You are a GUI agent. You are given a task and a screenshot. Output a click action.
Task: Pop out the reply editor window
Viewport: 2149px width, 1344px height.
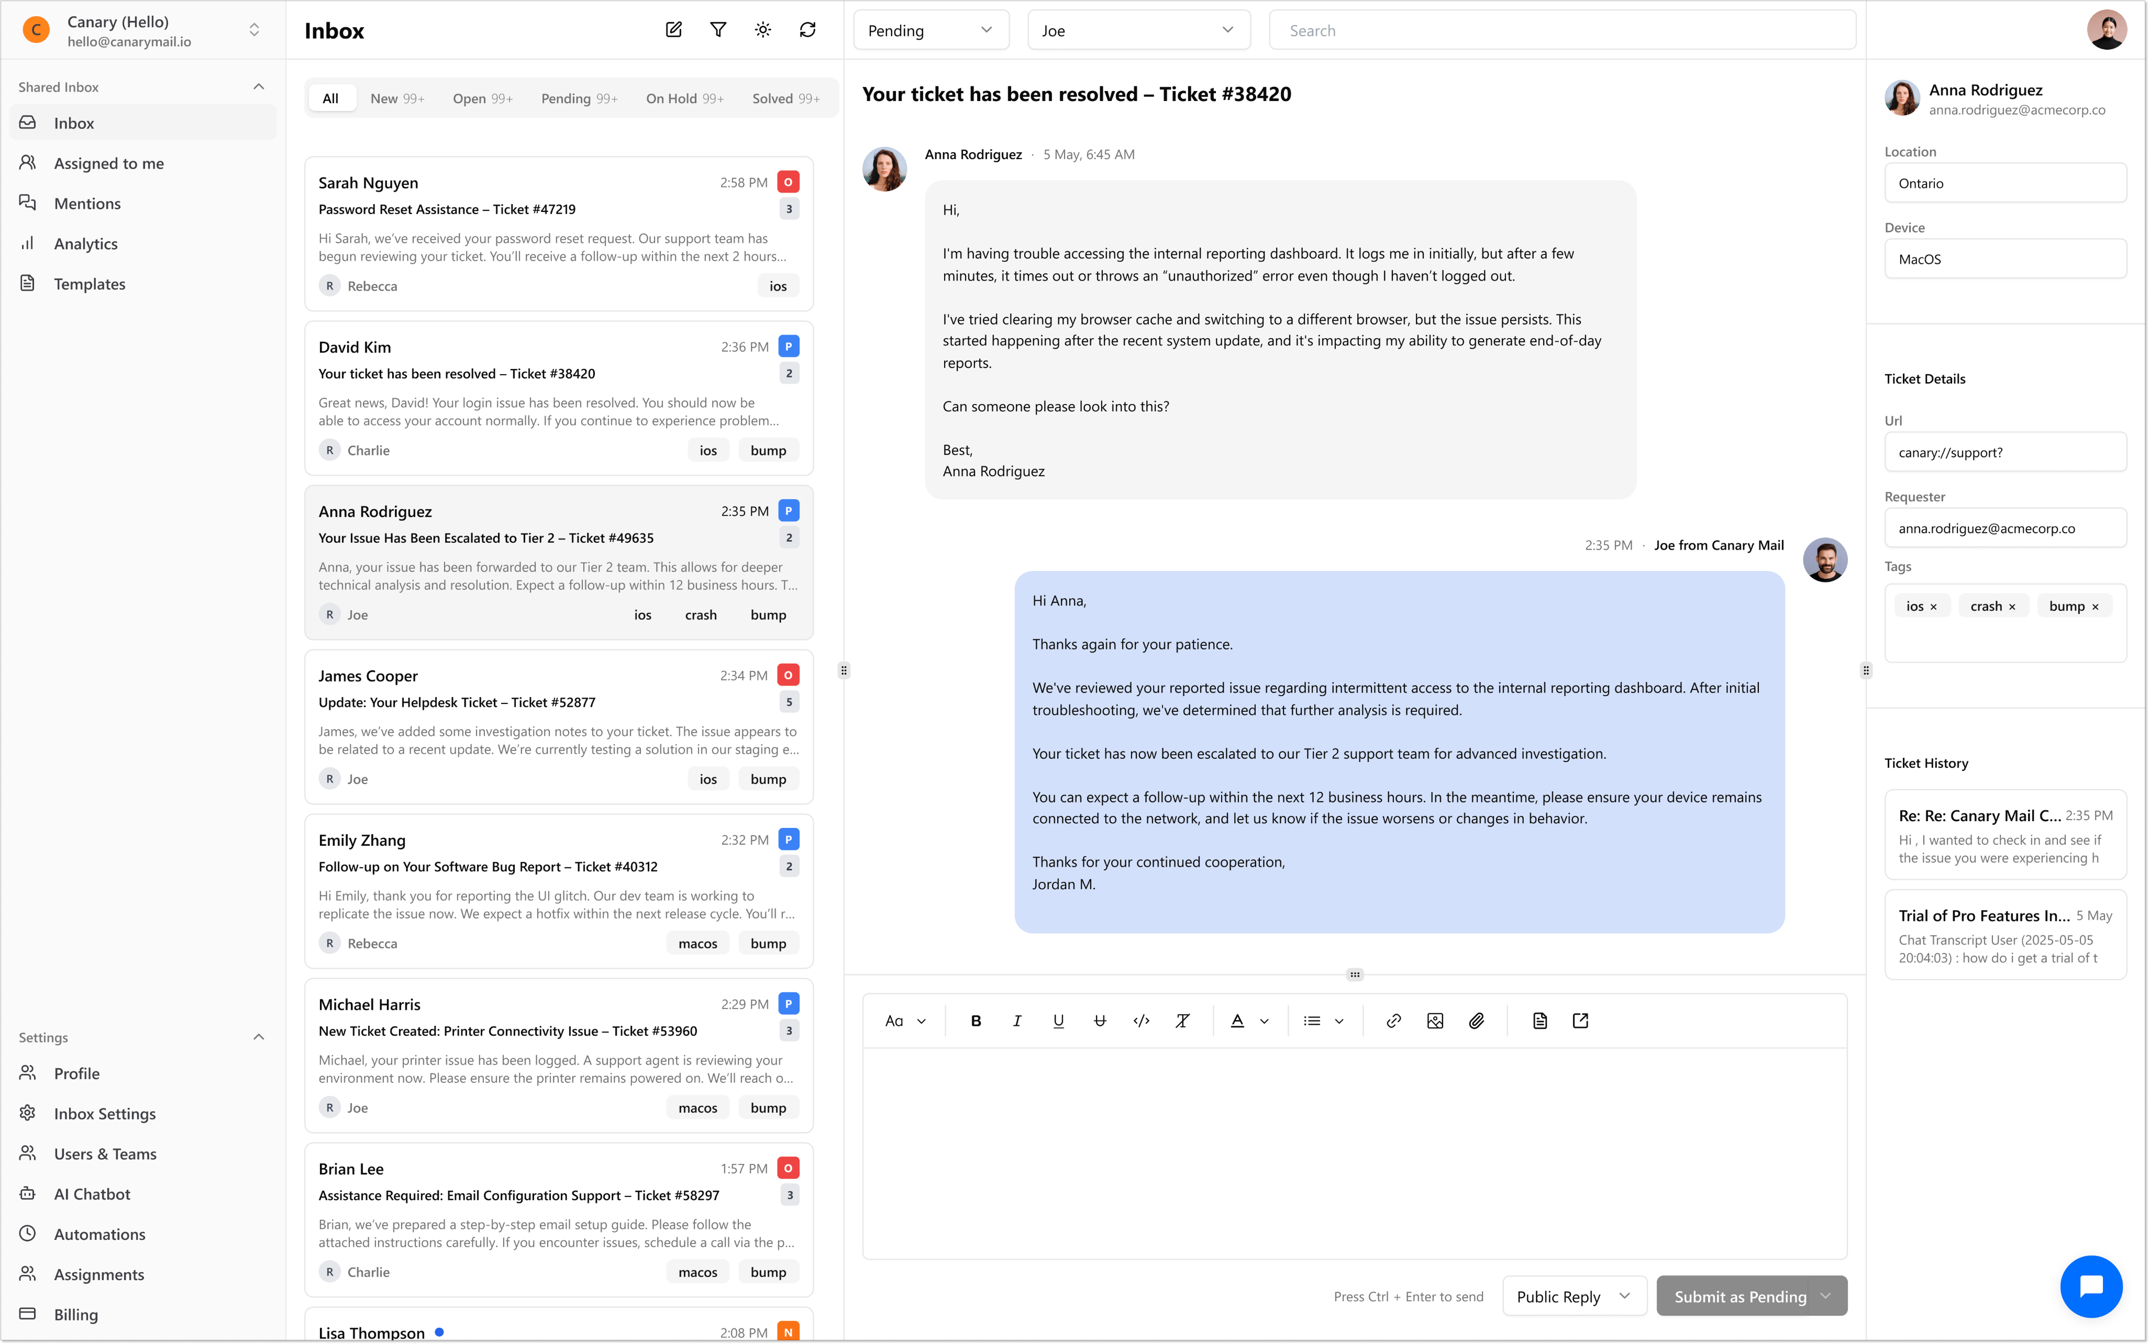pos(1580,1021)
